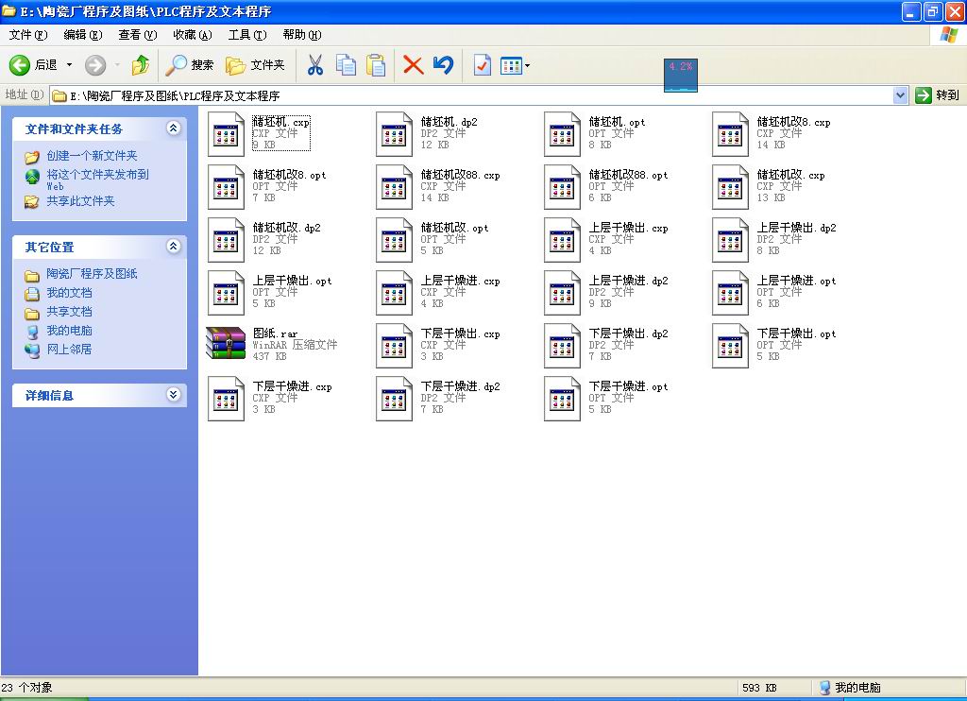Viewport: 967px width, 701px height.
Task: Click 创建一个新文件夹 task link
Action: (92, 156)
